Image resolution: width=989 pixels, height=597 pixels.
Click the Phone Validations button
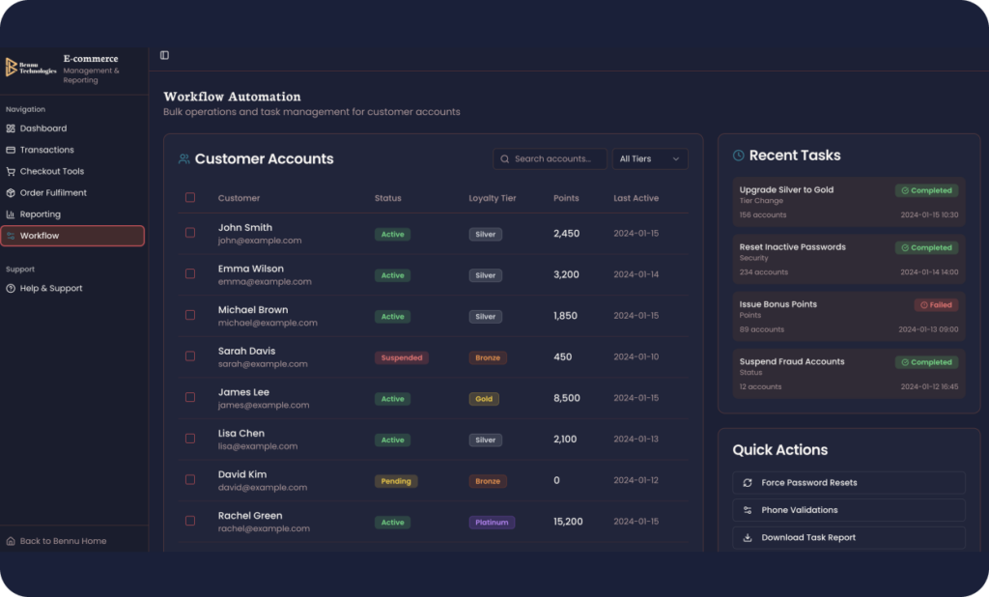848,510
